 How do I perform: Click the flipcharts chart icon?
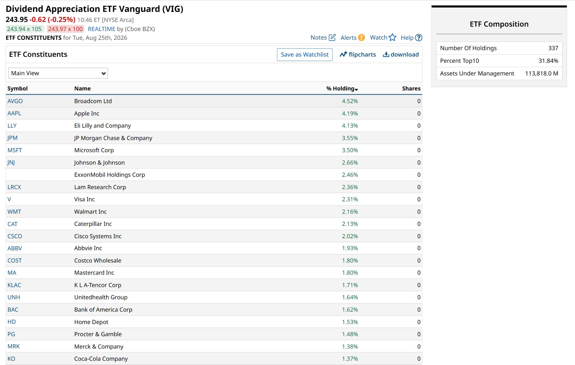(x=343, y=54)
